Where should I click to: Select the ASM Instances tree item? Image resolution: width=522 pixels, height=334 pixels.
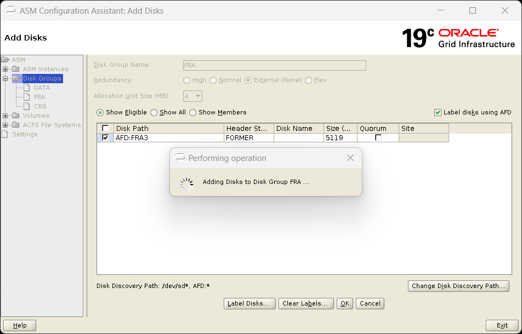[x=46, y=69]
